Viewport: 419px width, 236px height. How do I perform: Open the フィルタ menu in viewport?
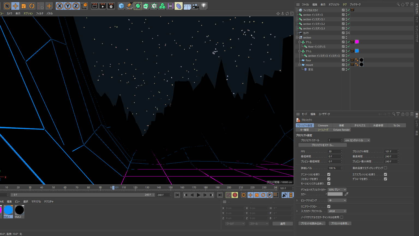coord(40,13)
